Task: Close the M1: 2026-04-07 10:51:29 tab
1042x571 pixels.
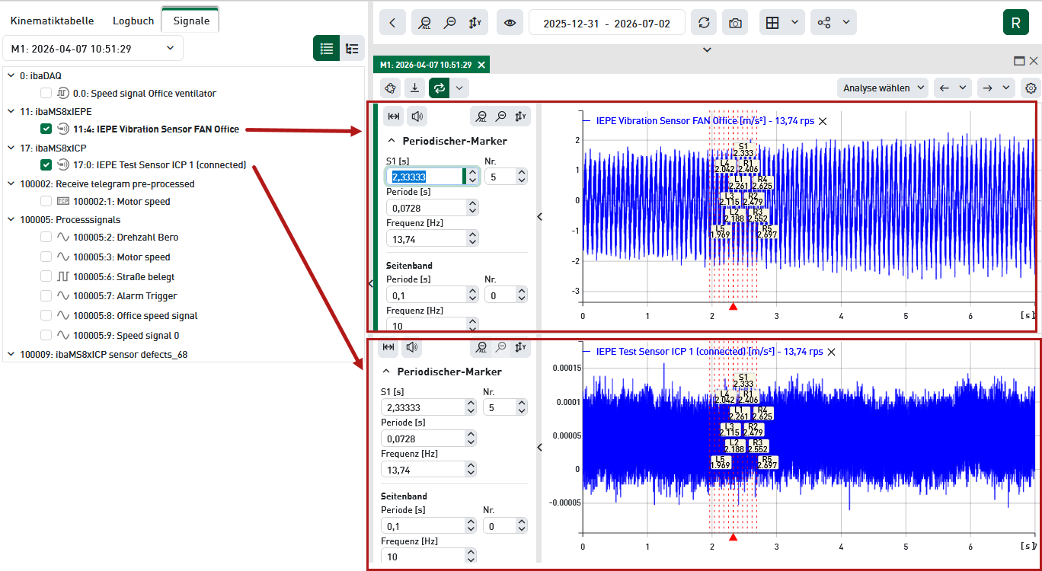Action: pos(481,65)
